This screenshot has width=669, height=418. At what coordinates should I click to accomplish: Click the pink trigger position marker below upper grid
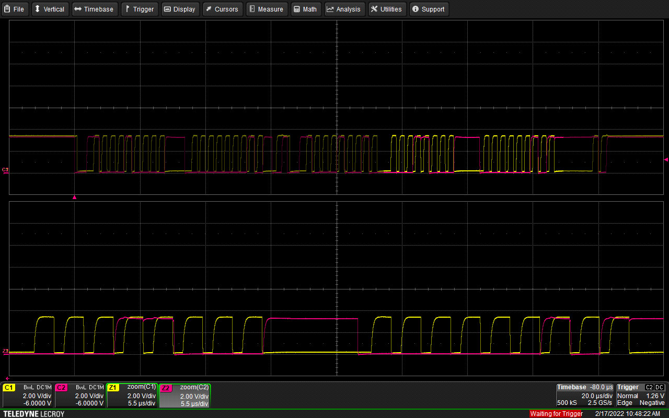click(74, 198)
